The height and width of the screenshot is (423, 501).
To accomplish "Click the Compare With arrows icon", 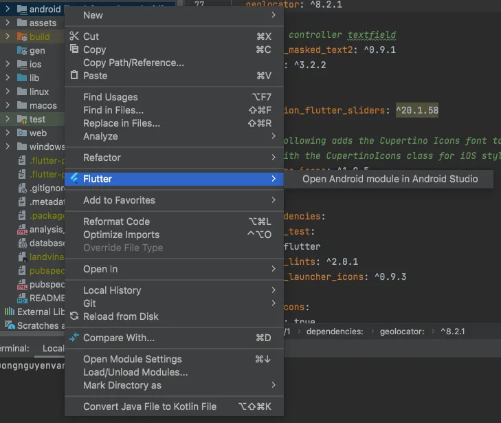I will [74, 338].
